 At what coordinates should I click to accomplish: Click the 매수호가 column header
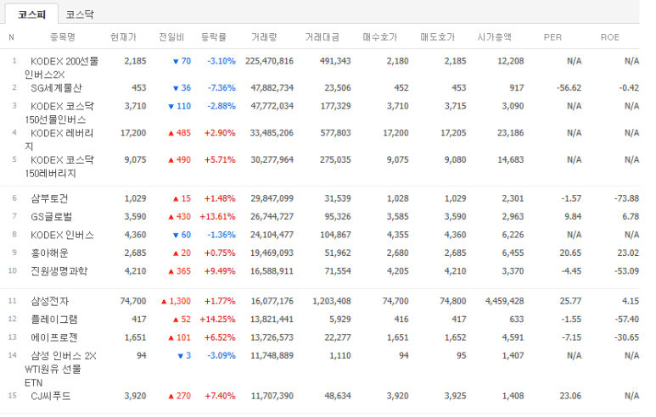click(379, 37)
